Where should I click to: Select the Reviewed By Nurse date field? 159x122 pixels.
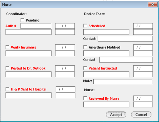coord(143,98)
